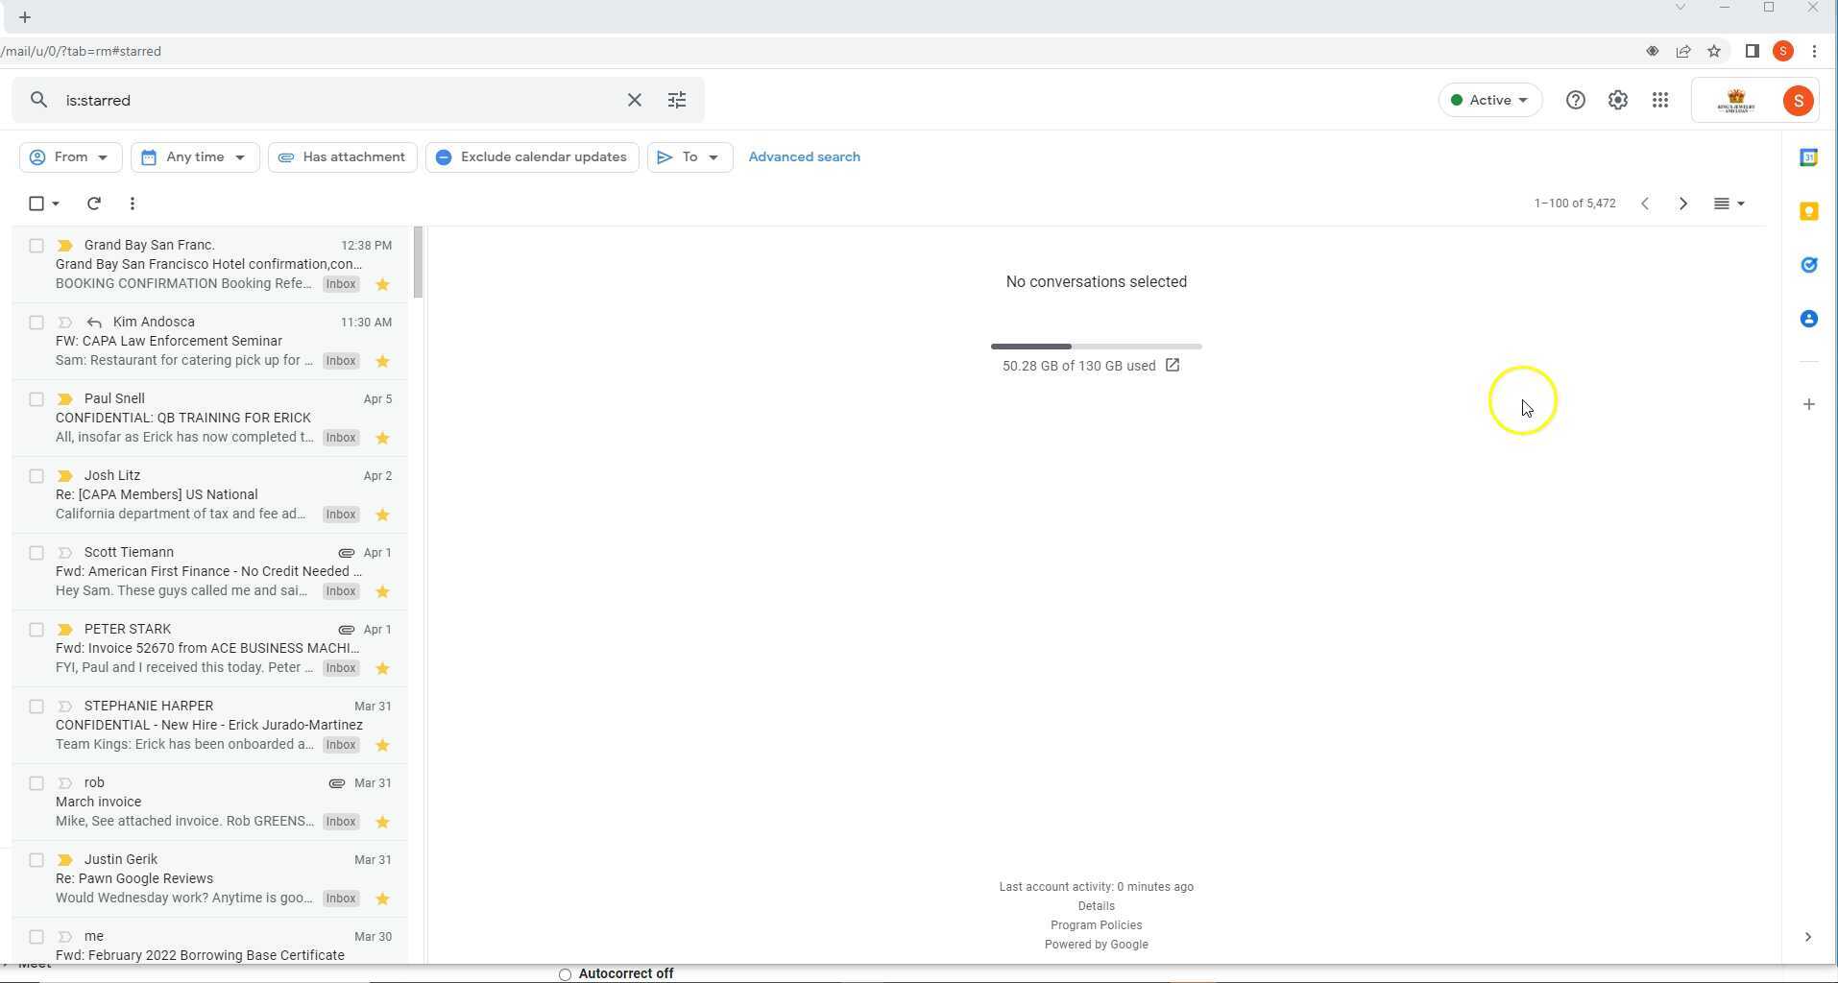Open Support help menu
Image resolution: width=1838 pixels, height=983 pixels.
1575,100
